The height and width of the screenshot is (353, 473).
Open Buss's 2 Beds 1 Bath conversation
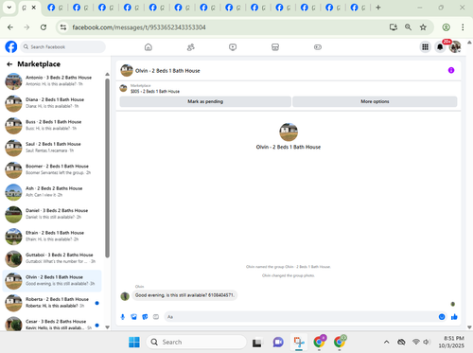tap(52, 125)
